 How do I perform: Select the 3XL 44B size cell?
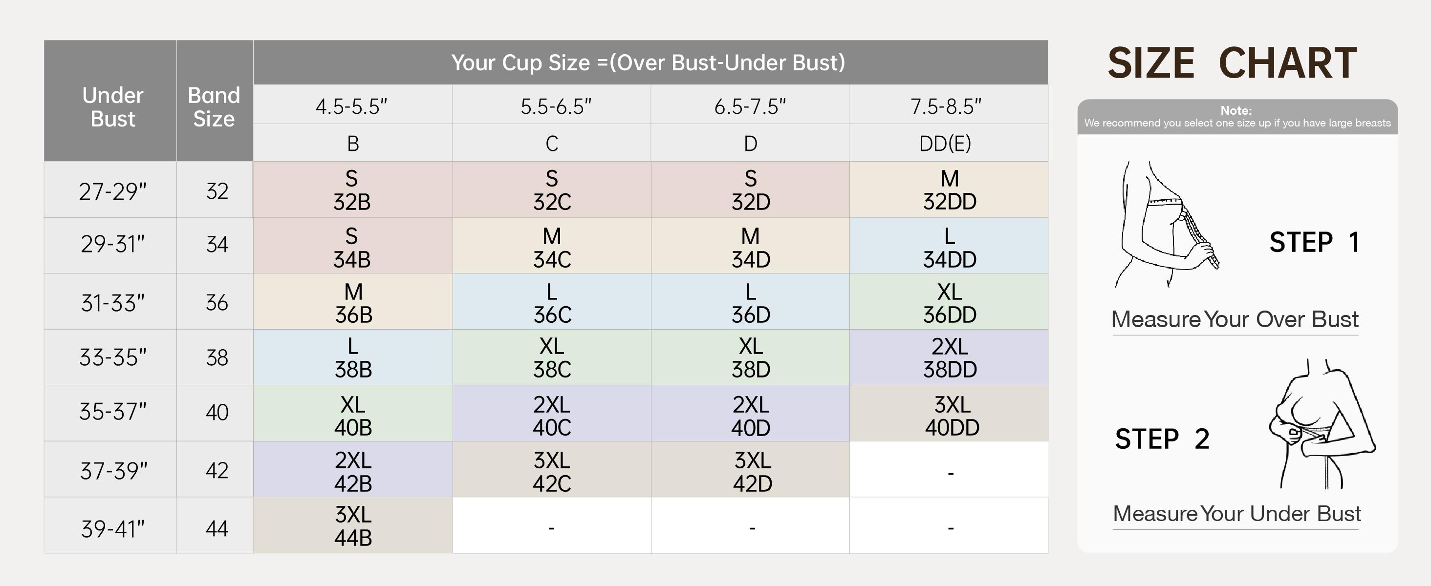pos(353,525)
